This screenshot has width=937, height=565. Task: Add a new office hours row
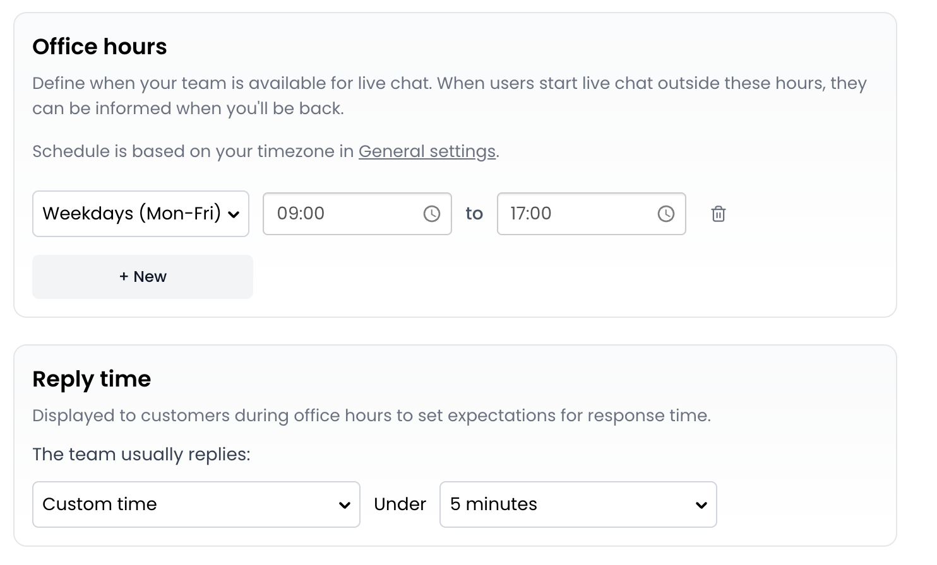[143, 277]
